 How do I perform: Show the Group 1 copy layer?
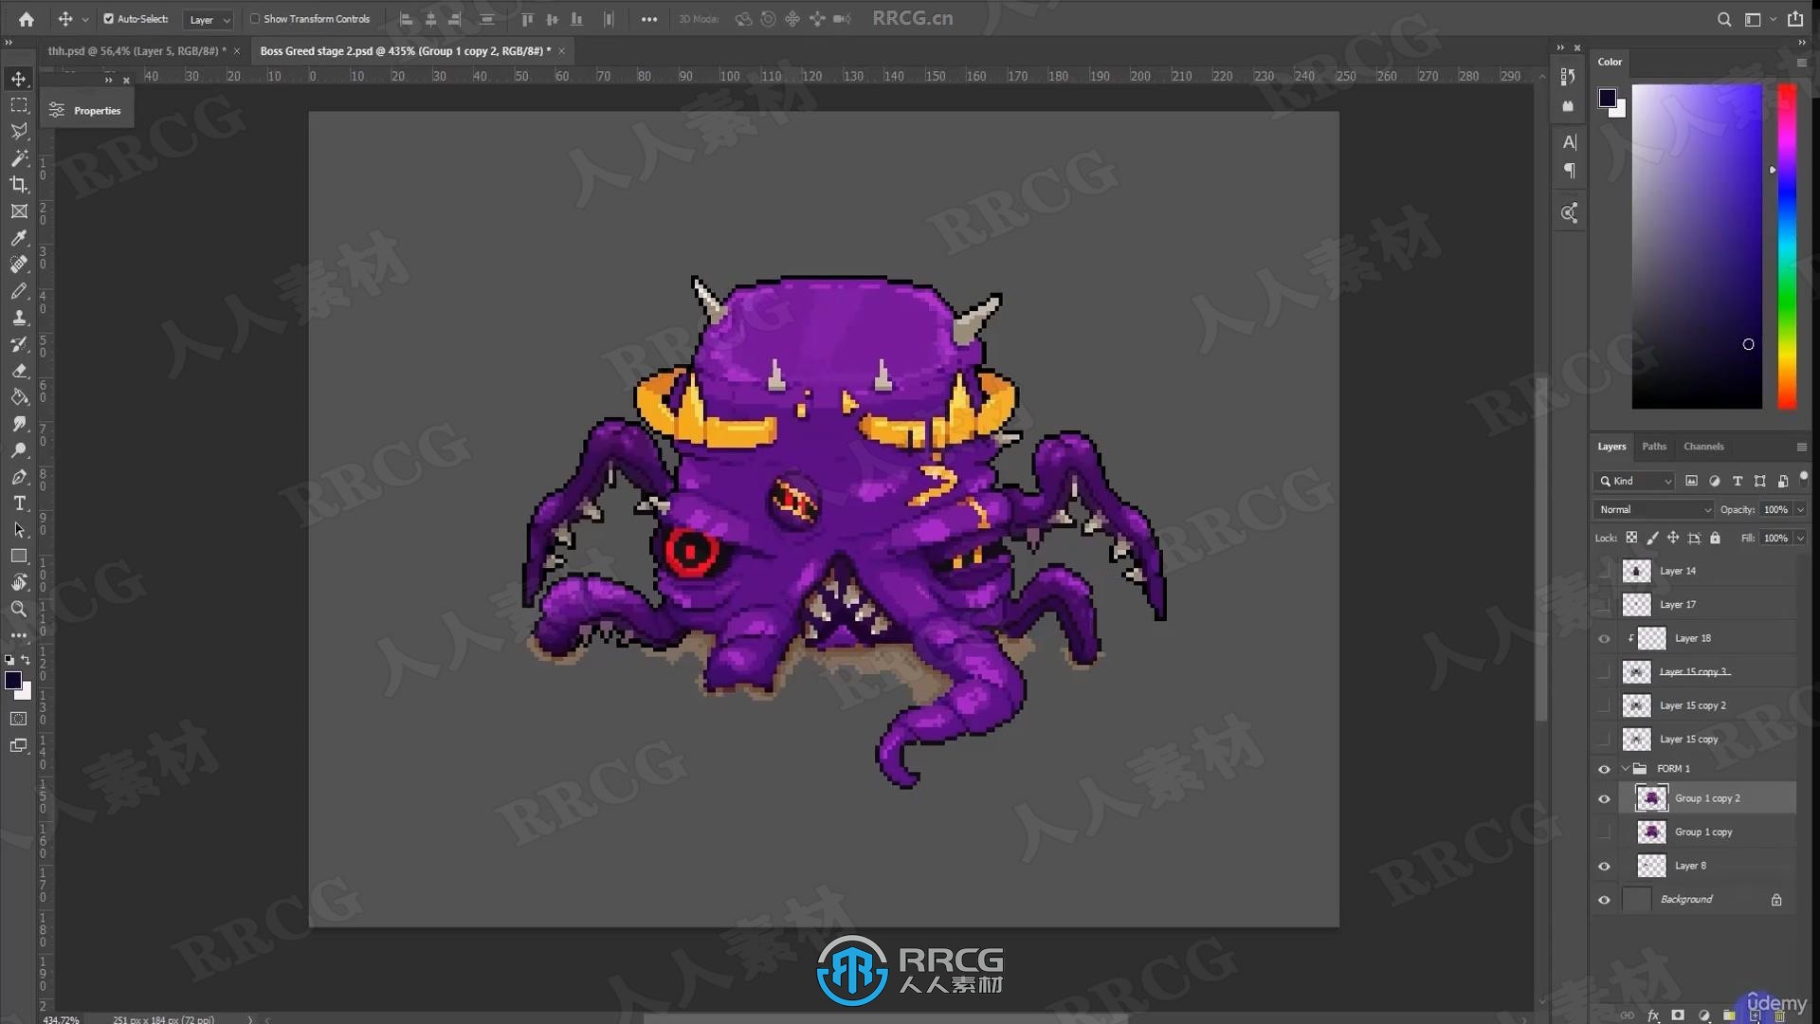(1604, 832)
